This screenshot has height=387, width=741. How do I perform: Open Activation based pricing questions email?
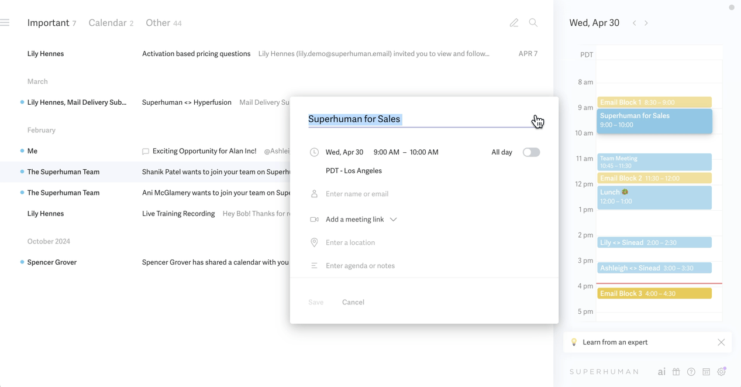coord(277,54)
